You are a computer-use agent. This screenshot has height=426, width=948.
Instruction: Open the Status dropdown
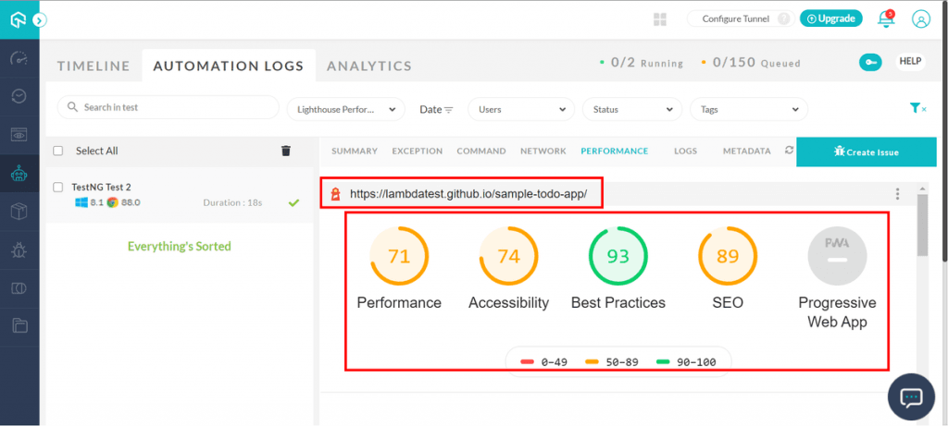[633, 110]
